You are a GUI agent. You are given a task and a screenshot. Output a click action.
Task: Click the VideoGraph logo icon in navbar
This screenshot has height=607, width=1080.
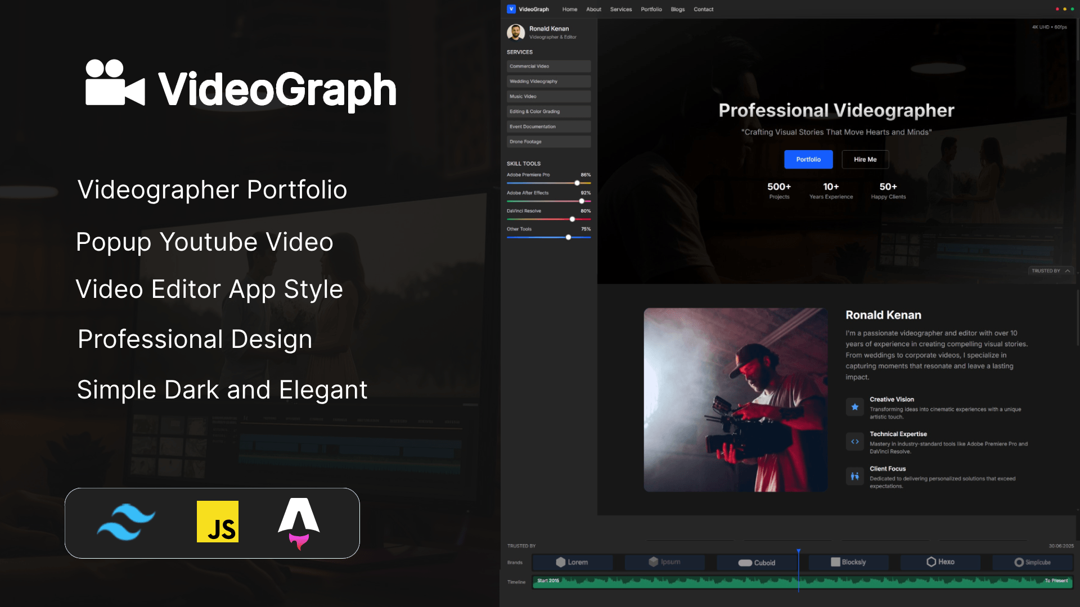511,9
